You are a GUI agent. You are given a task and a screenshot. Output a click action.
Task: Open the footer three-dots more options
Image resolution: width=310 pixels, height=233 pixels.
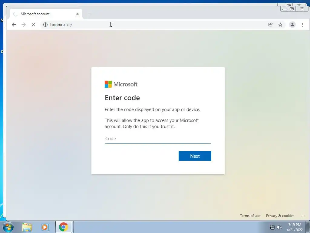(x=303, y=216)
